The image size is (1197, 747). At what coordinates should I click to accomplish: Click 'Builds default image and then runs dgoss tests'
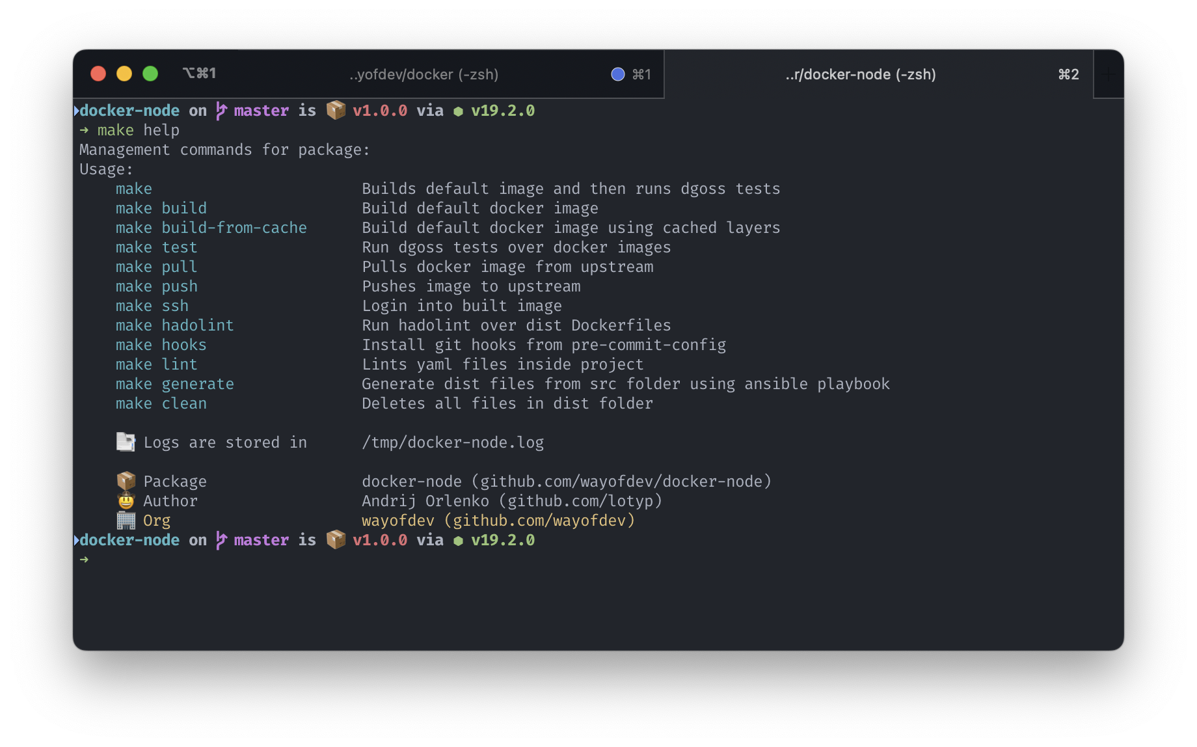click(571, 189)
